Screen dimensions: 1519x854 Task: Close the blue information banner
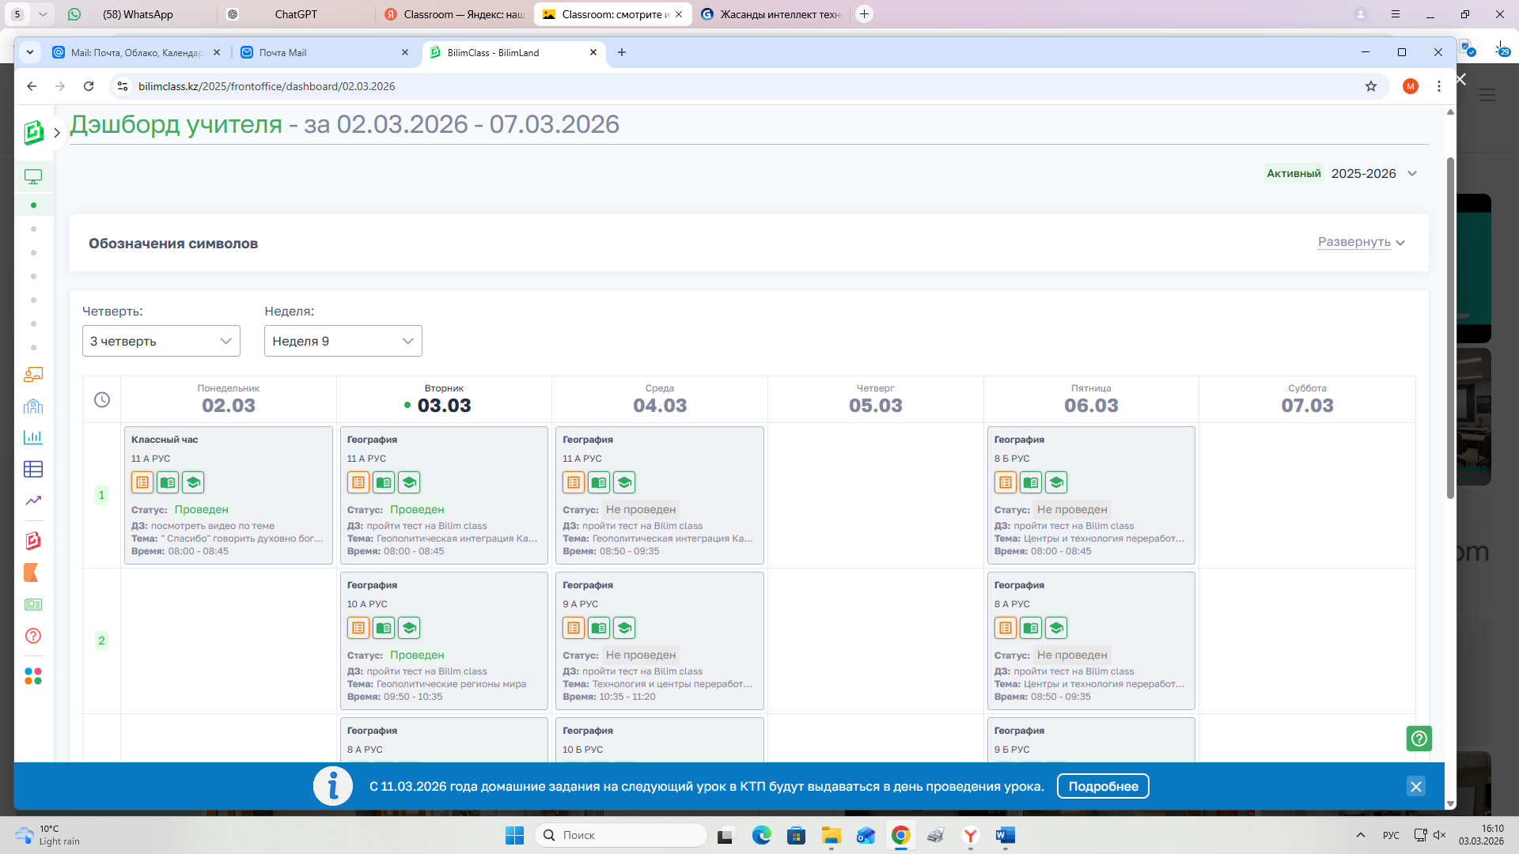point(1415,786)
